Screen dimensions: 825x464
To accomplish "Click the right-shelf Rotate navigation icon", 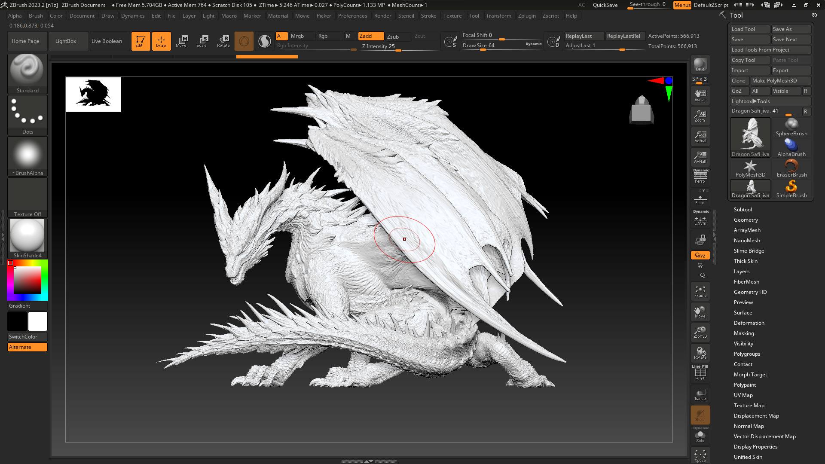I will point(700,353).
